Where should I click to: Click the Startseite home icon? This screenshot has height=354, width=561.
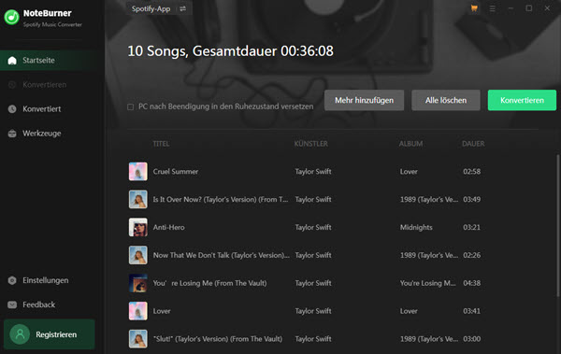[12, 61]
